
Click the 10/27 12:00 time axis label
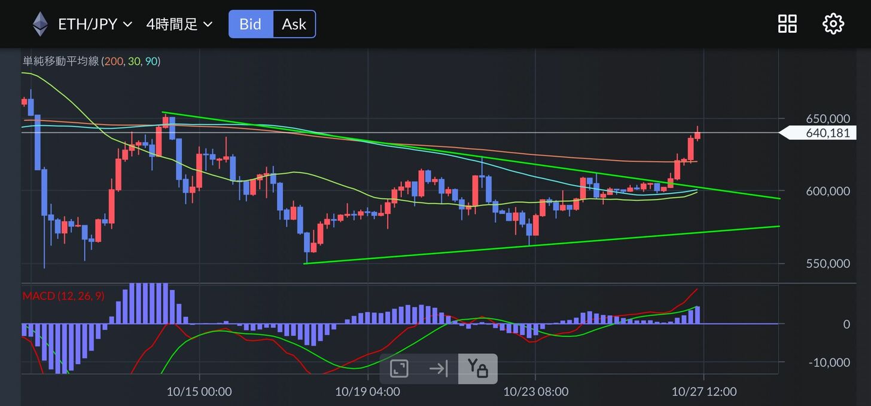click(x=704, y=392)
